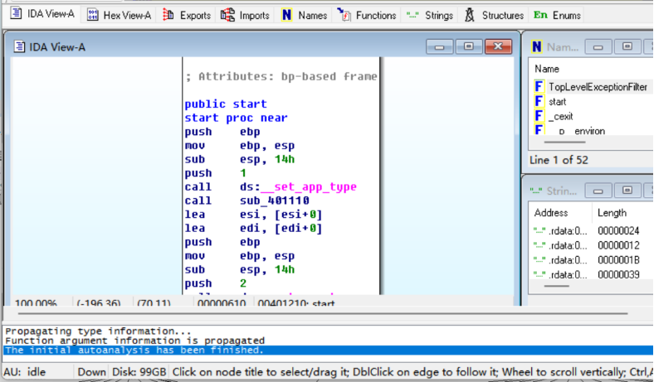Click the __set_app_type import reference
The width and height of the screenshot is (654, 382).
pos(308,186)
